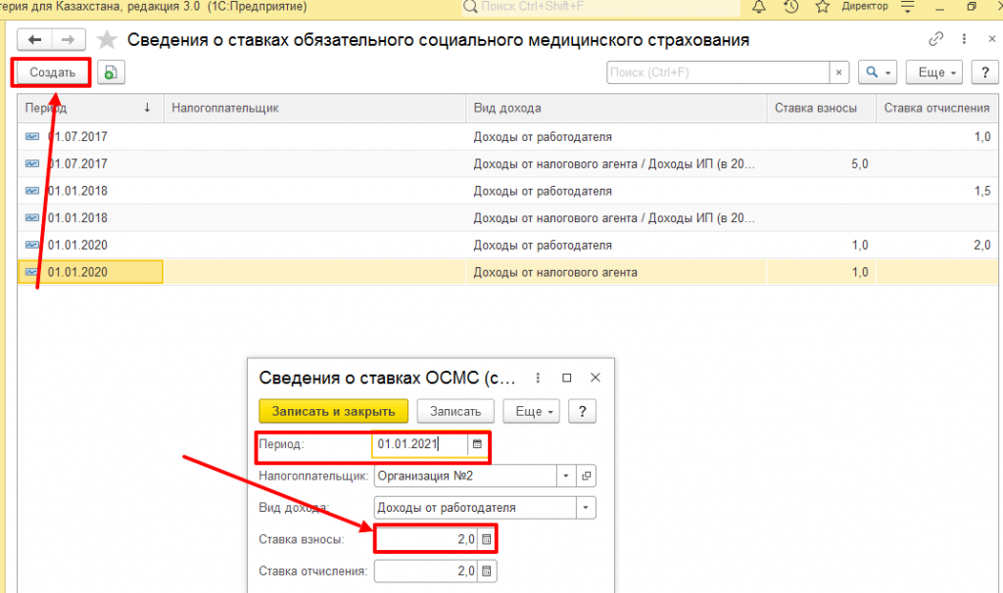Viewport: 1003px width, 593px height.
Task: Sort the list by the Период column header
Action: (88, 108)
